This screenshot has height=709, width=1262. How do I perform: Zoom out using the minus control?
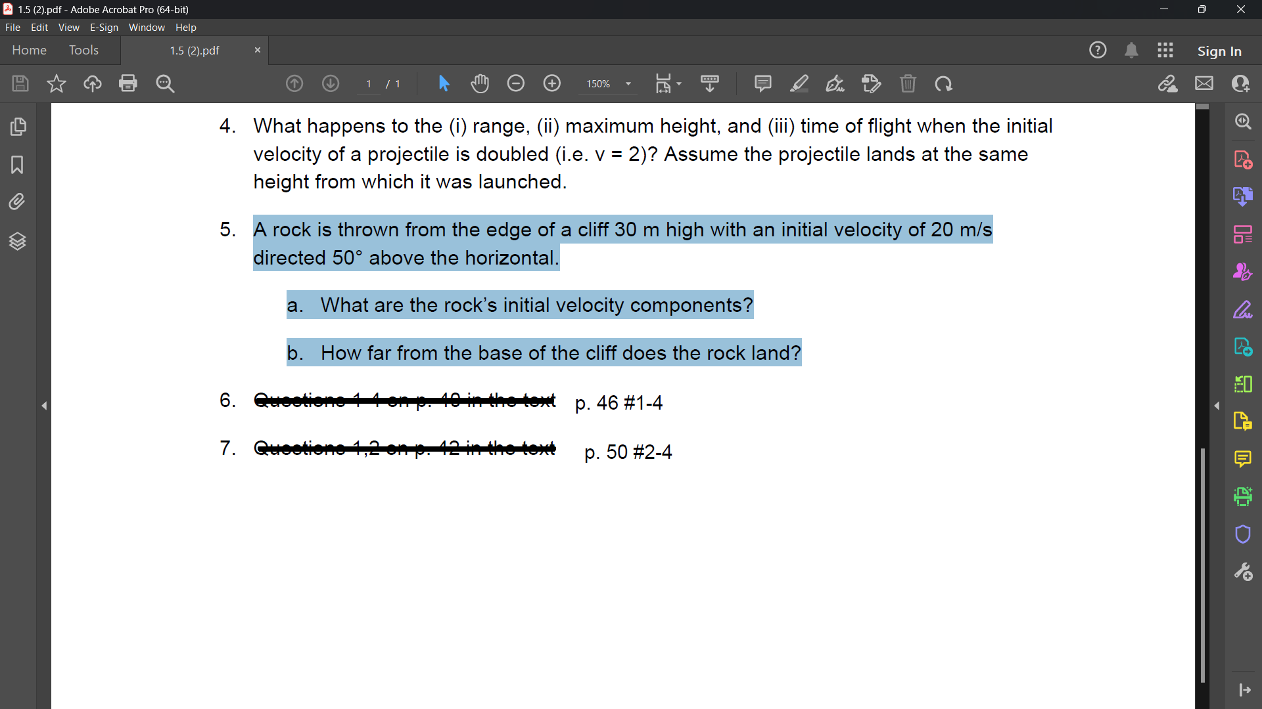pos(517,83)
